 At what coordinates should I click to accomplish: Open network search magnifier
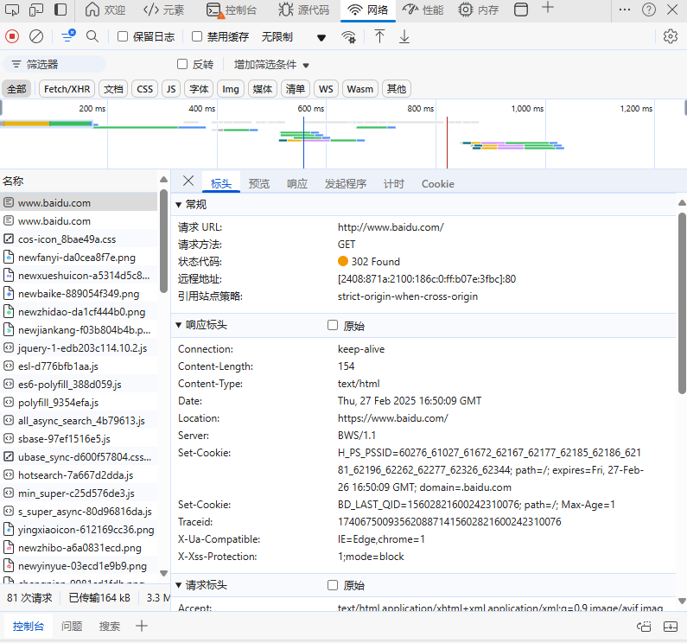tap(92, 36)
